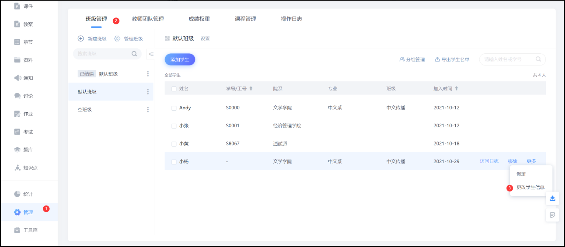The image size is (565, 247).
Task: Click the 知识点 sidebar icon
Action: (x=17, y=167)
